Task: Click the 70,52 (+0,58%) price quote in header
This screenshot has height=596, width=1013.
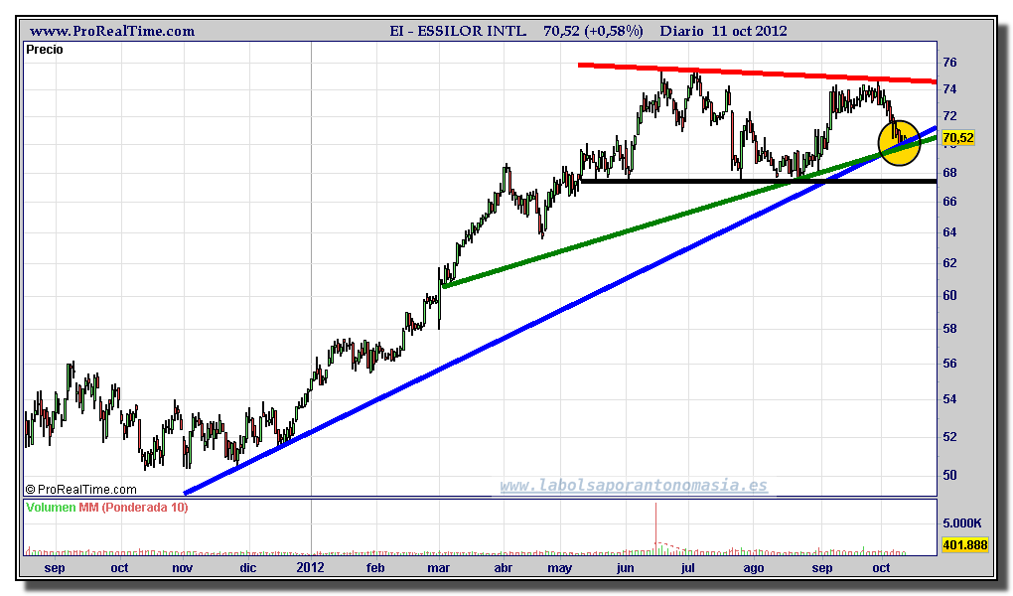Action: point(593,31)
